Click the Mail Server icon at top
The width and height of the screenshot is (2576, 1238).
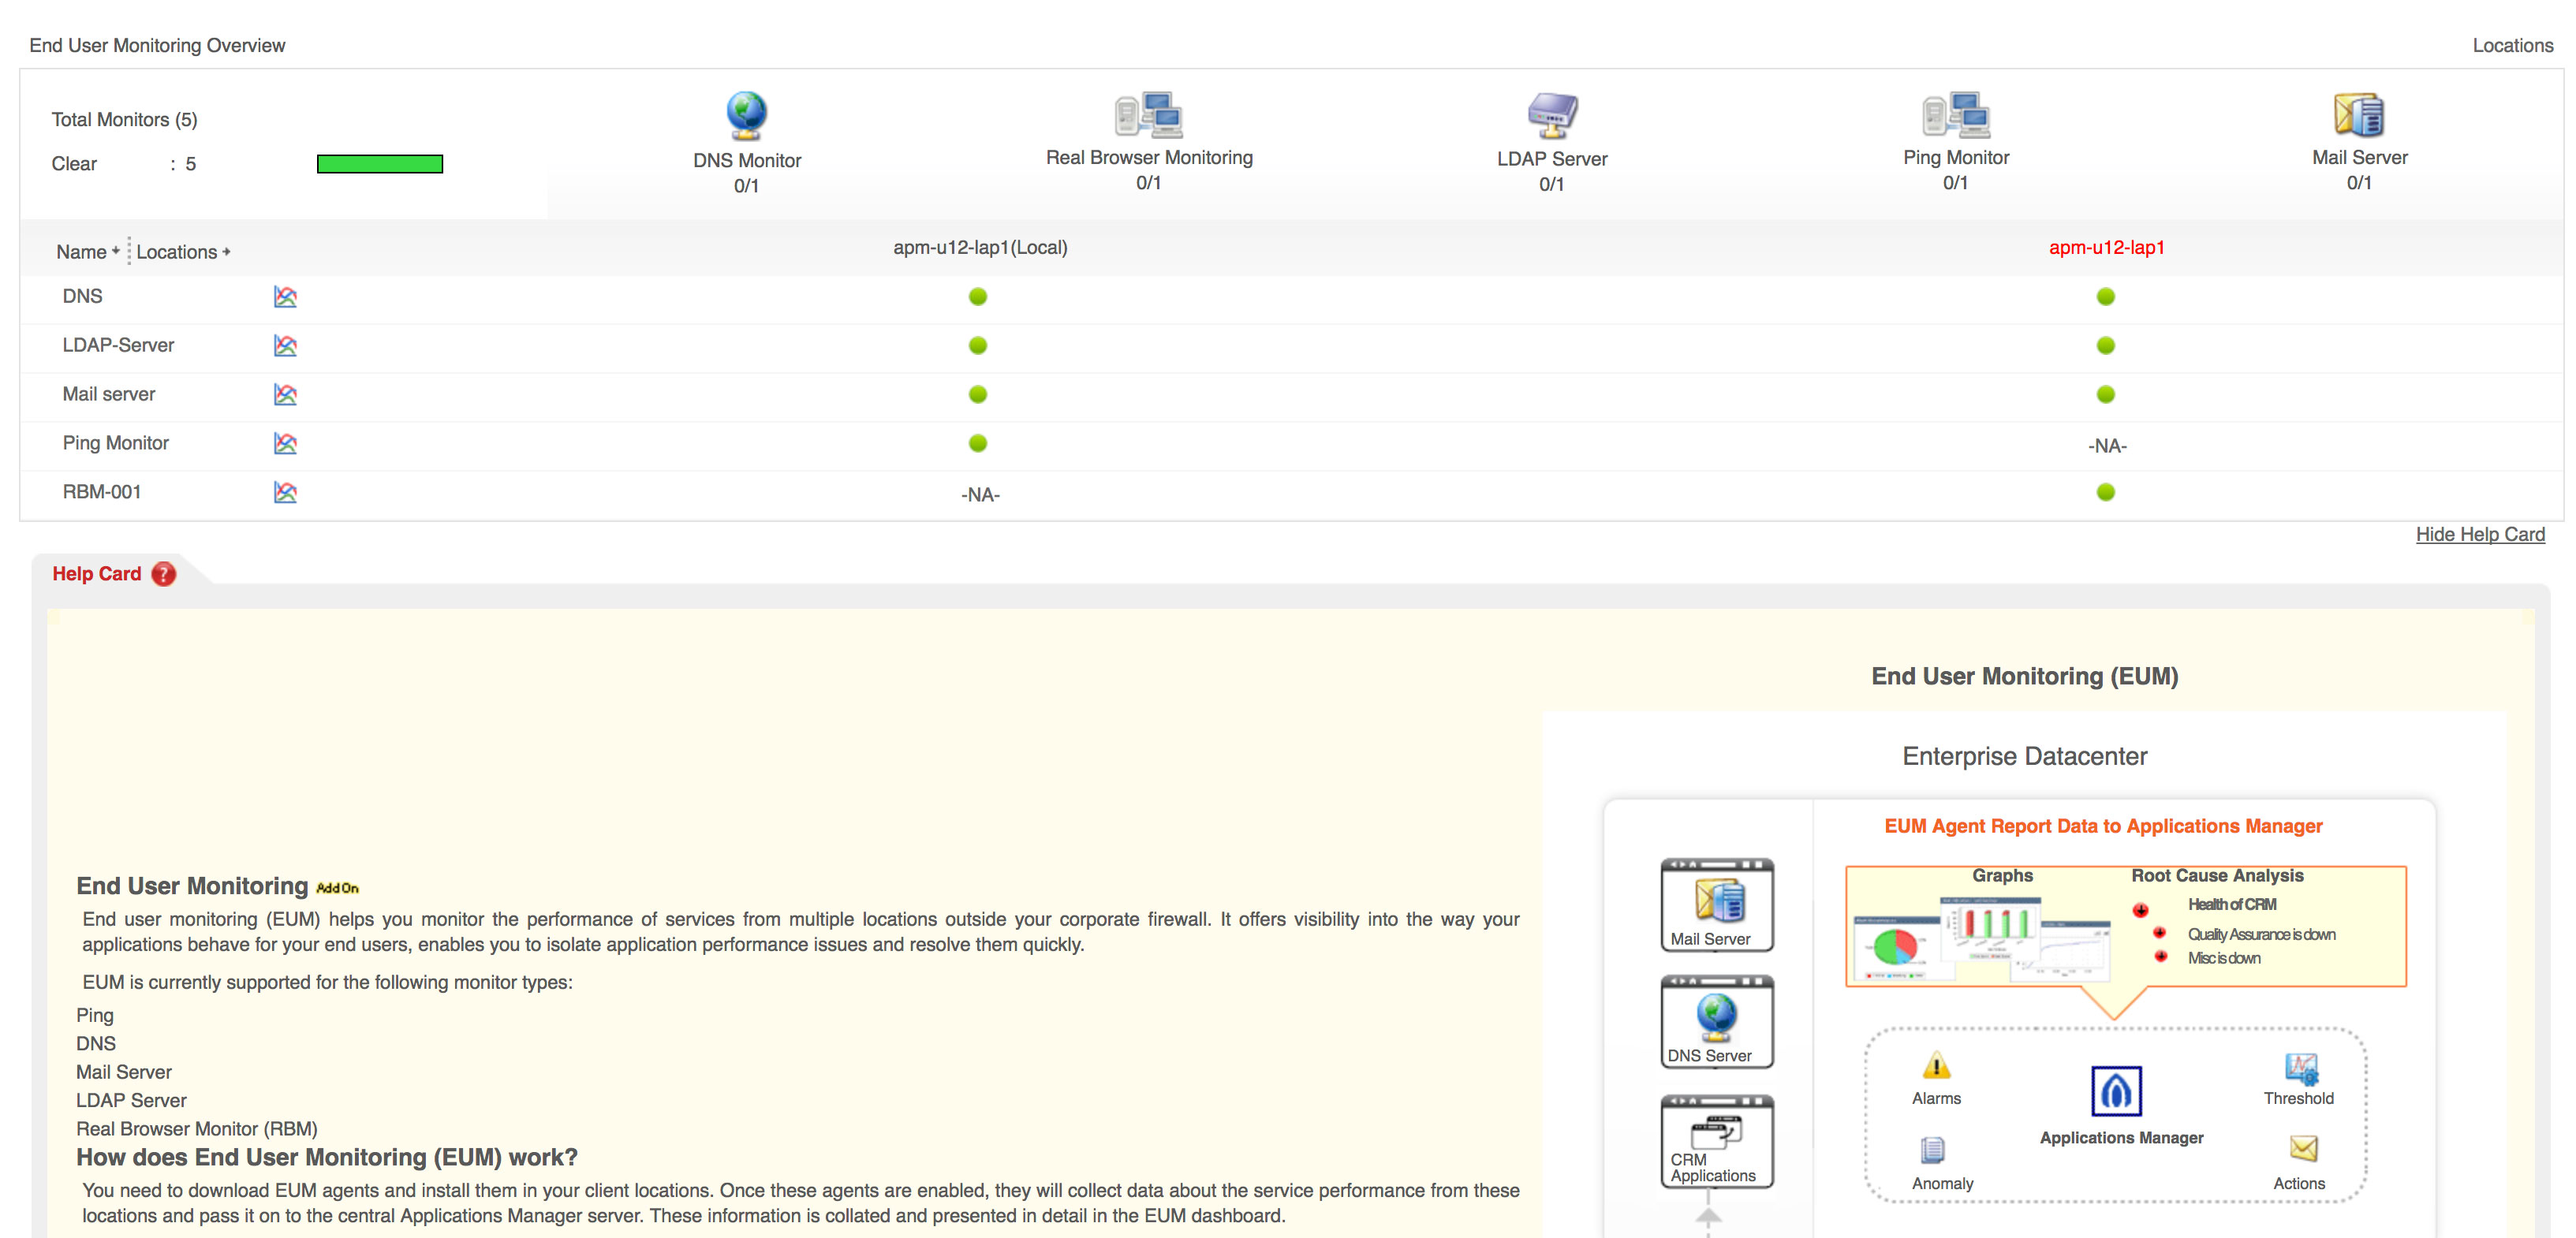coord(2359,115)
